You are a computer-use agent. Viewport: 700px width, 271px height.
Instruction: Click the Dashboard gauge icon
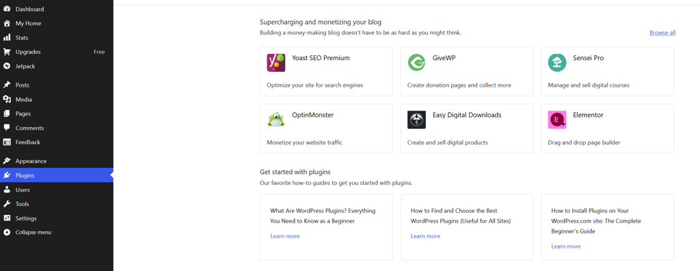[7, 9]
